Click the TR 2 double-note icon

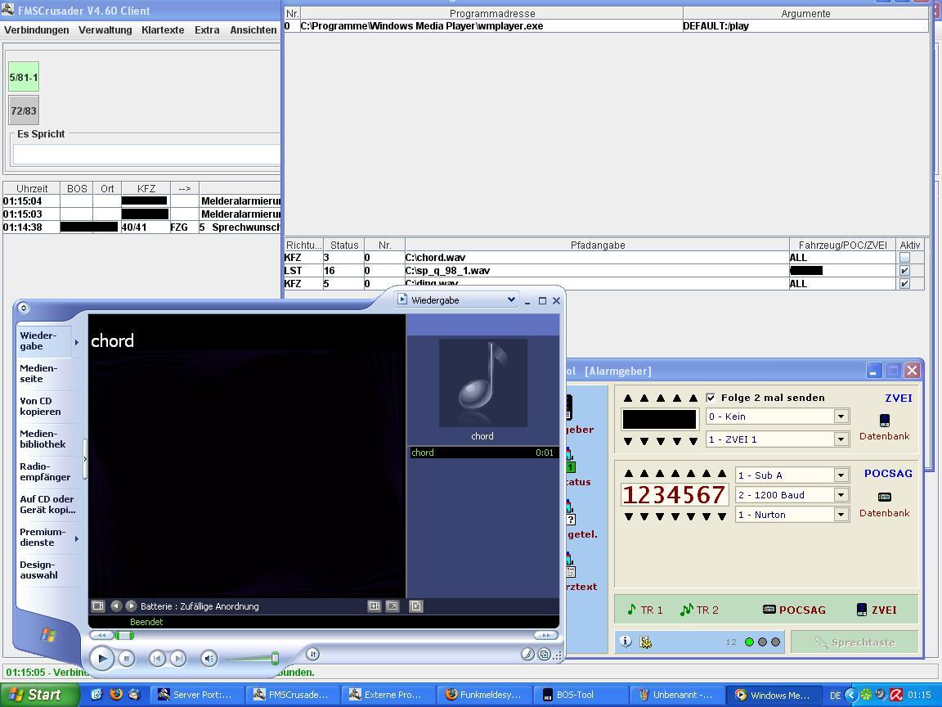click(687, 610)
